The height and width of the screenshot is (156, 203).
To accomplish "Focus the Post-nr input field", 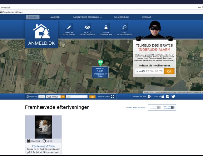I will 42,97.
